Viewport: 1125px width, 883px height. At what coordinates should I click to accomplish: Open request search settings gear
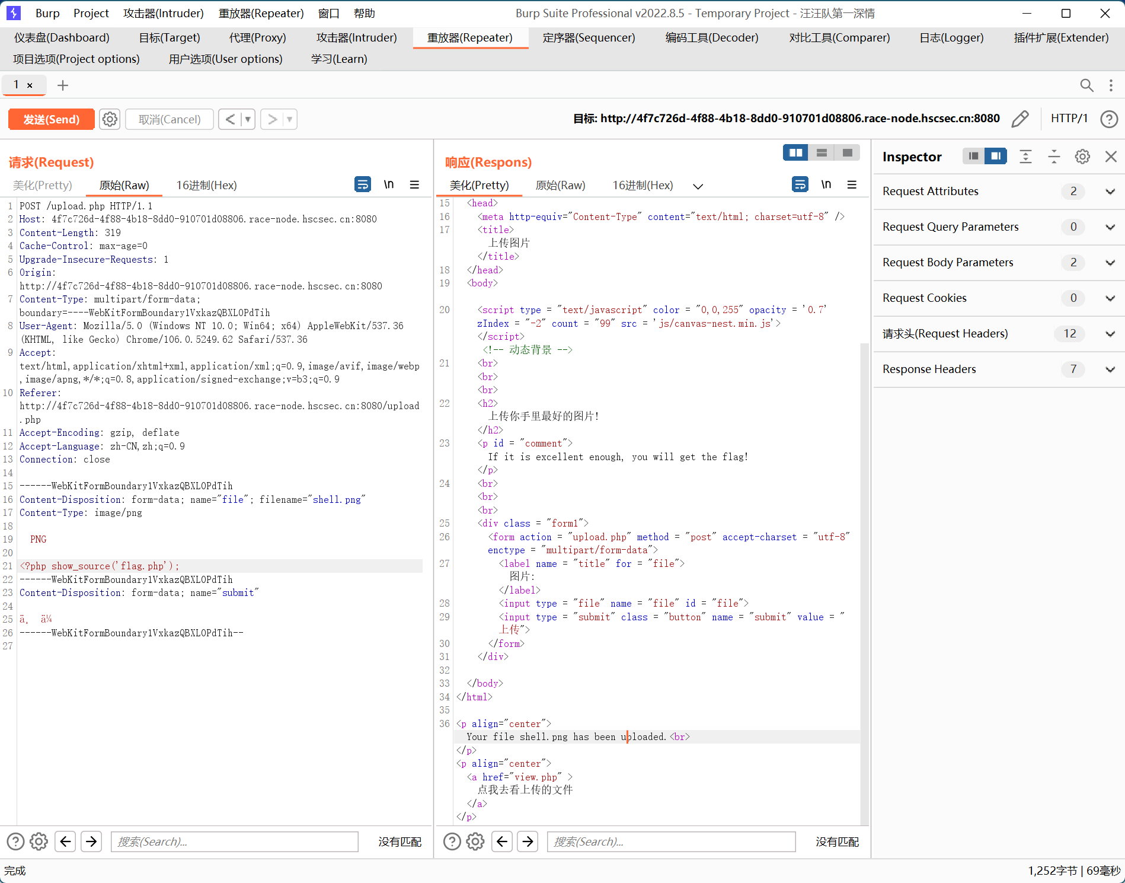click(39, 841)
